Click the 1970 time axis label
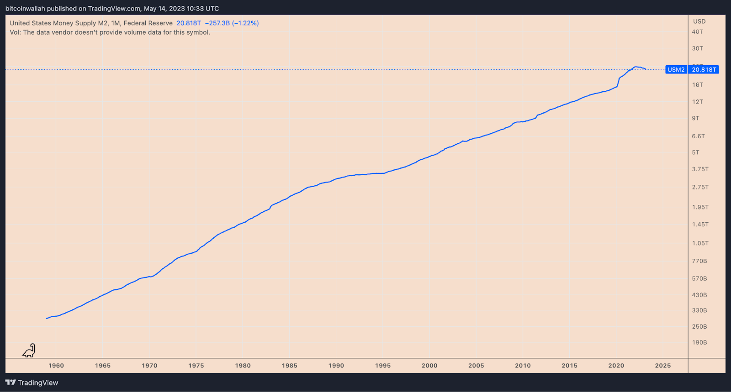 point(149,366)
